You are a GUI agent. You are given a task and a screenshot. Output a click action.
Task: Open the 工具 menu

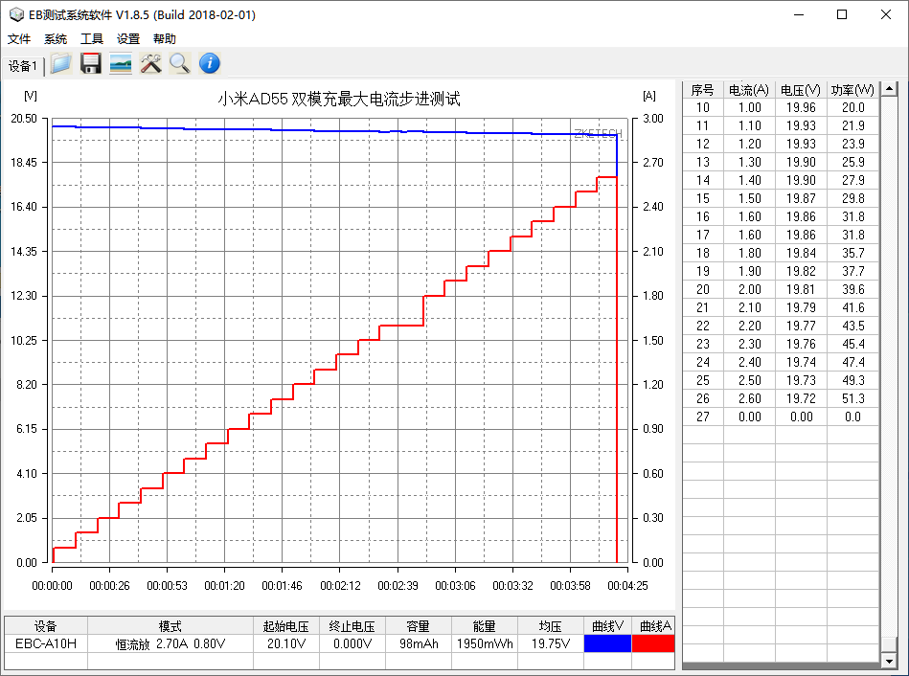pos(92,39)
